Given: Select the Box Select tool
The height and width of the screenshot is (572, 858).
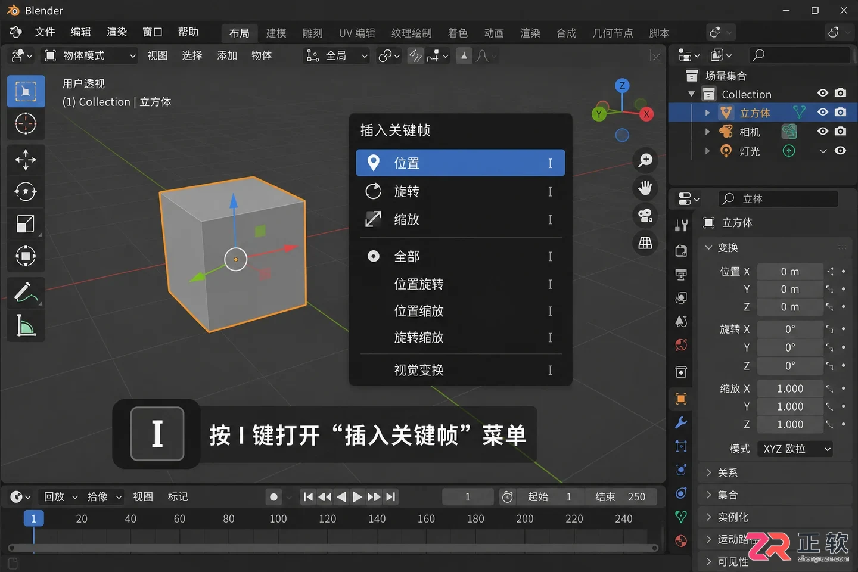Looking at the screenshot, I should 26,91.
